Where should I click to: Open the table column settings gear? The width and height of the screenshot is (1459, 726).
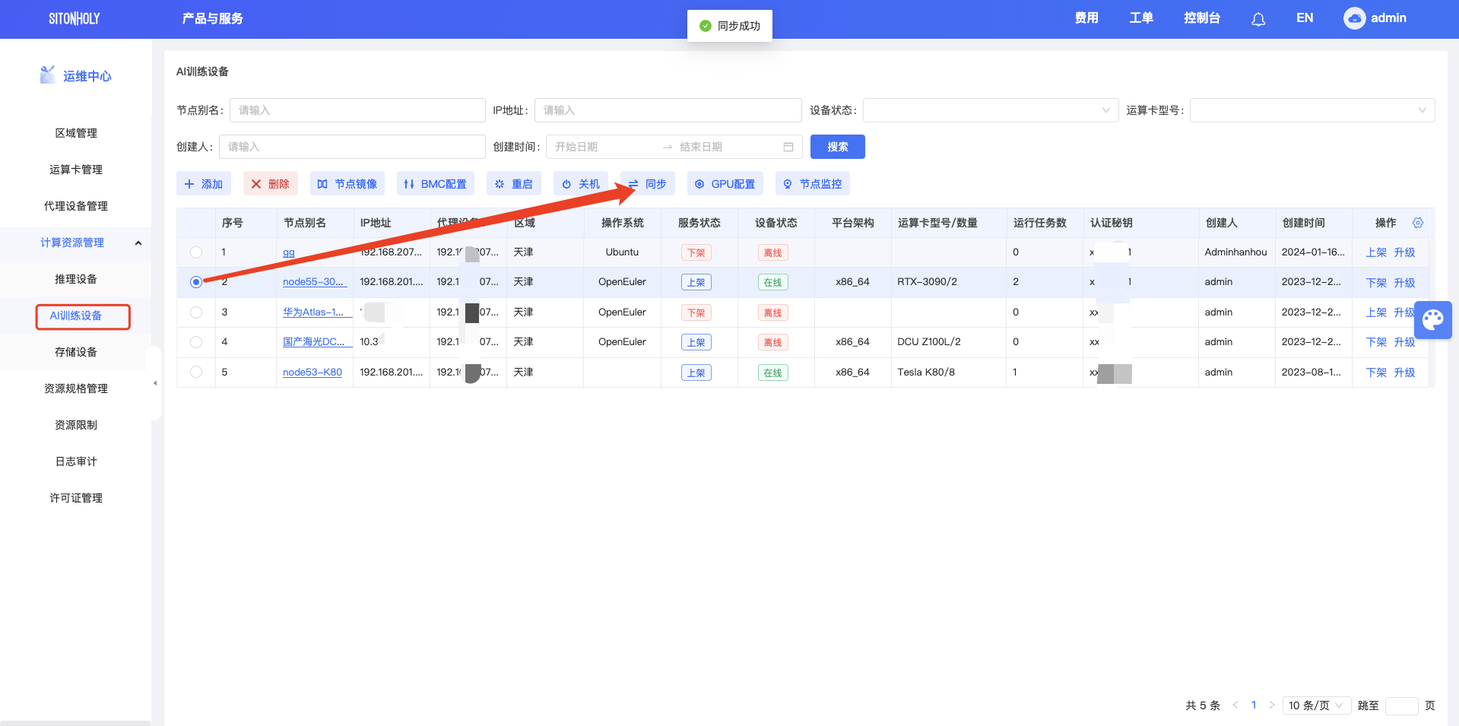click(x=1418, y=223)
